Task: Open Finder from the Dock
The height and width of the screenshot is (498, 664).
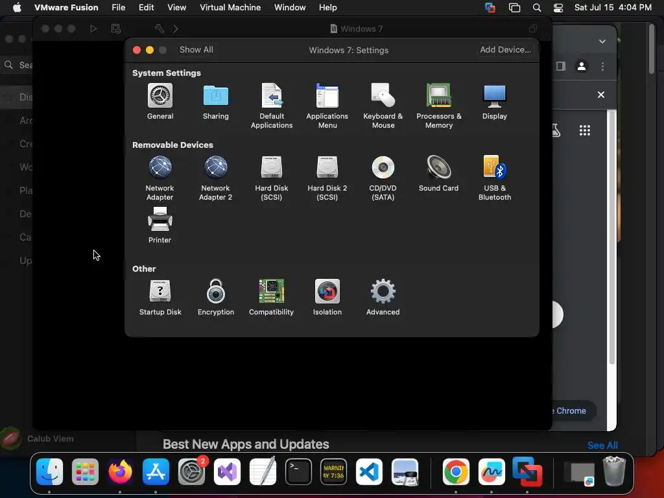Action: tap(49, 471)
